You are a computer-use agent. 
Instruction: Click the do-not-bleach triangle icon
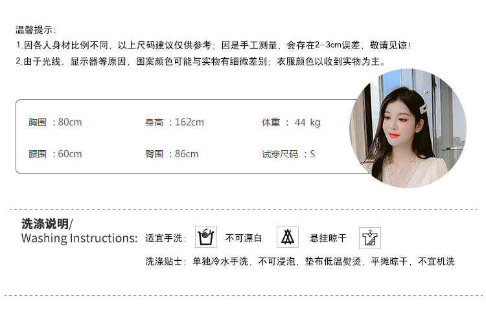point(288,237)
